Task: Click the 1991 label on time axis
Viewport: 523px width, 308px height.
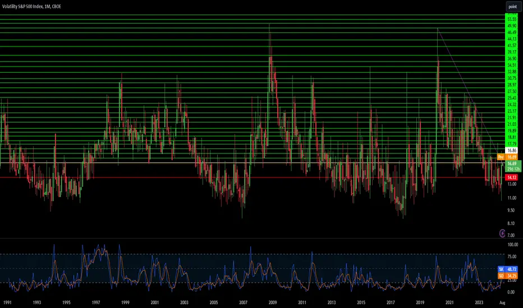Action: tap(7, 302)
